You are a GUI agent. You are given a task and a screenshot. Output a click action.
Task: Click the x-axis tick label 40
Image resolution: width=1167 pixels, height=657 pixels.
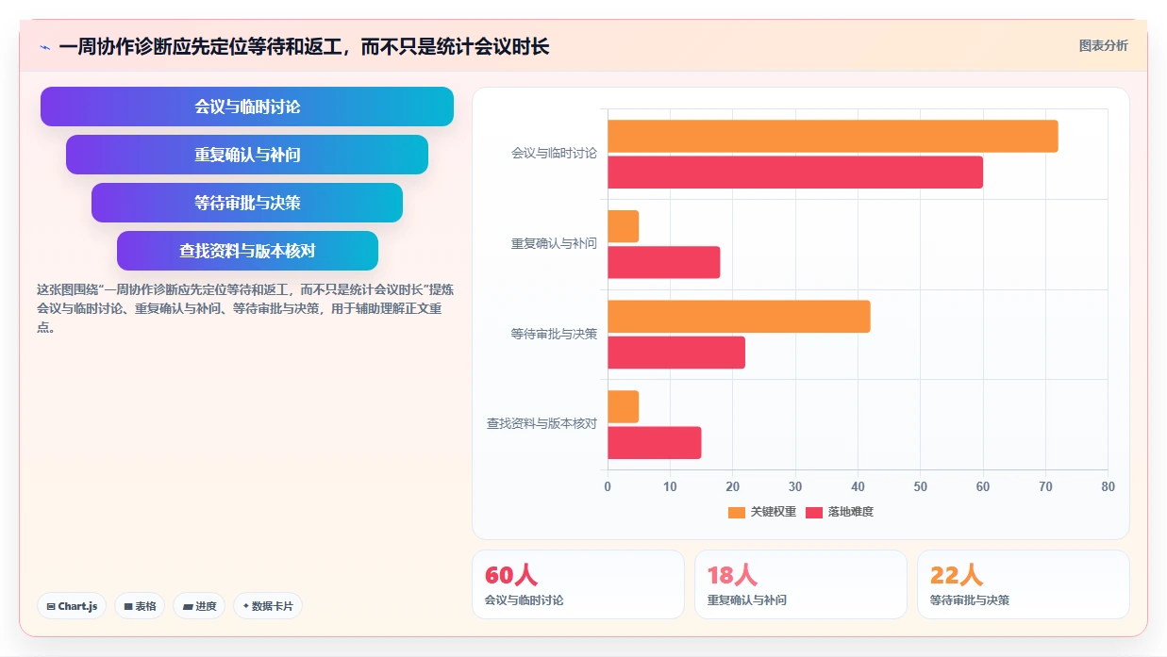(x=858, y=486)
